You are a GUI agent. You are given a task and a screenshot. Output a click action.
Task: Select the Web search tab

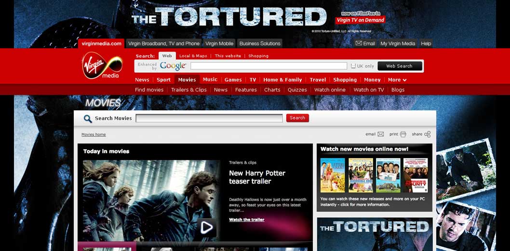[x=167, y=56]
